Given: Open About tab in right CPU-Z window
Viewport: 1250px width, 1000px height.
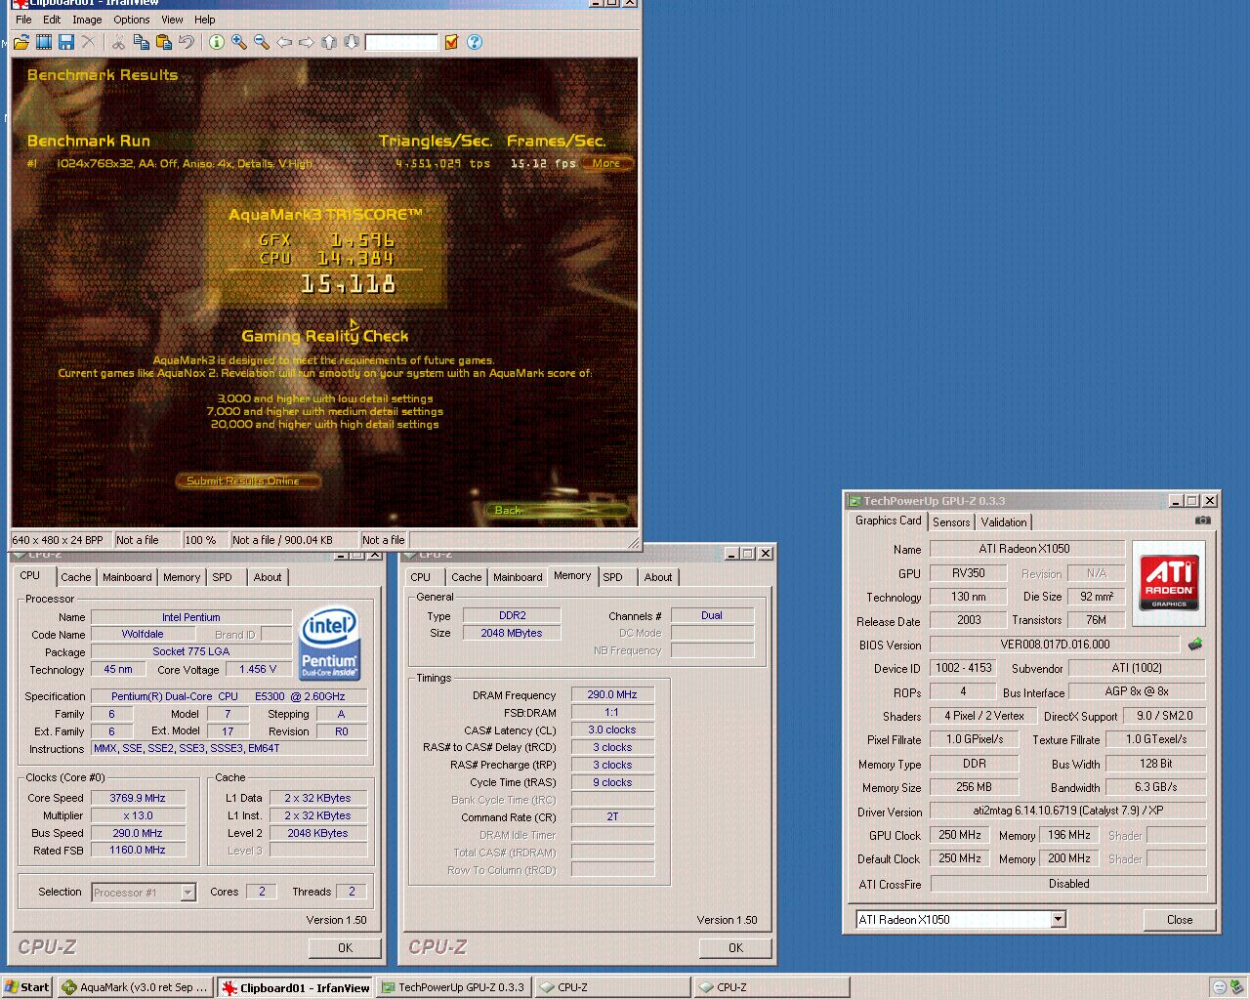Looking at the screenshot, I should [x=658, y=577].
